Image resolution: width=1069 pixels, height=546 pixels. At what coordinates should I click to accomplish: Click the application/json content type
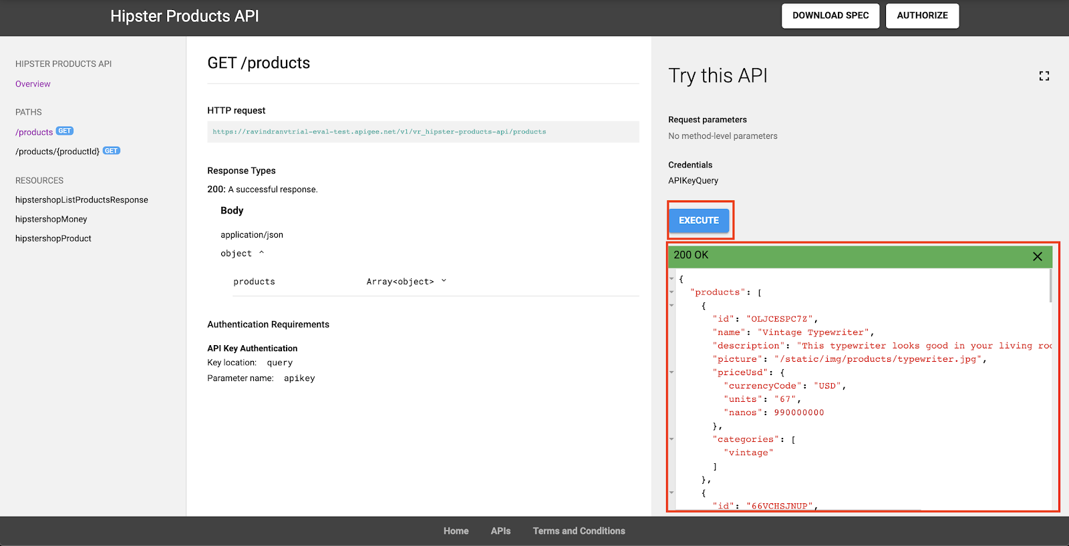252,235
